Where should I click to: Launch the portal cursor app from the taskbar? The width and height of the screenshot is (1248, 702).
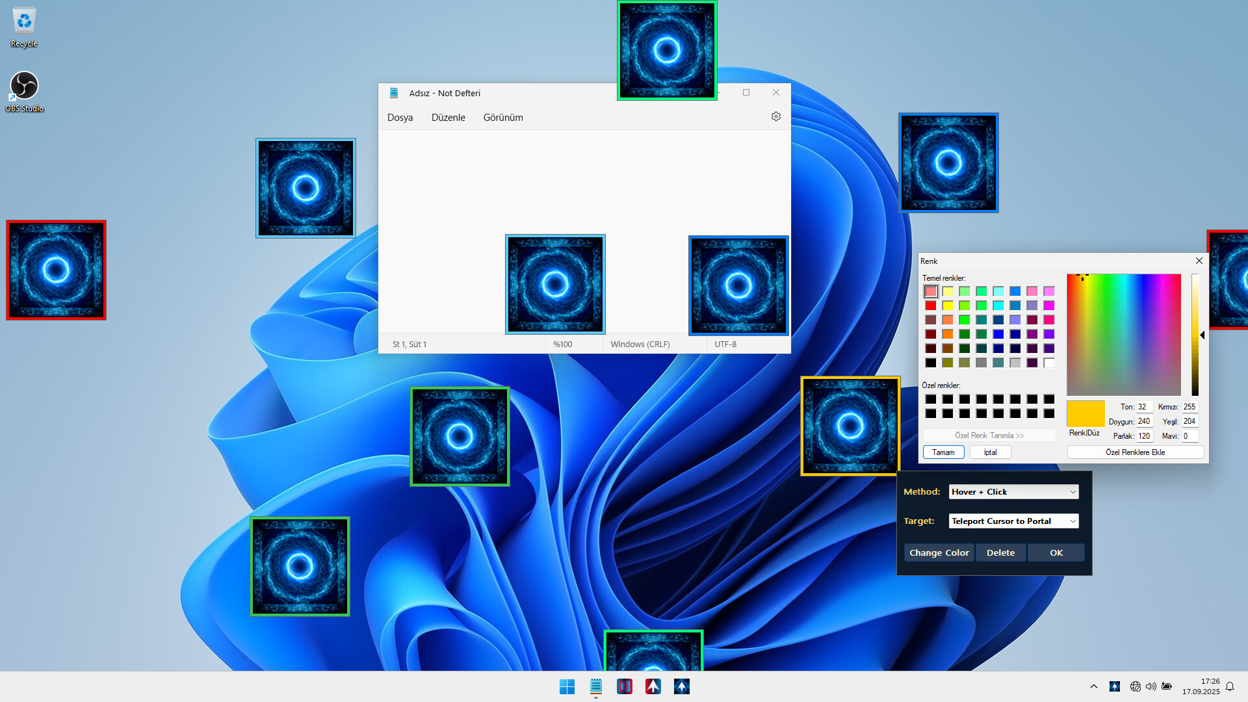(x=681, y=686)
